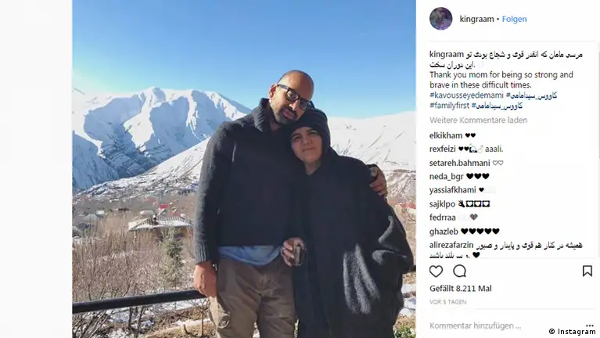
Task: Open comments with the speech bubble icon
Action: [459, 271]
